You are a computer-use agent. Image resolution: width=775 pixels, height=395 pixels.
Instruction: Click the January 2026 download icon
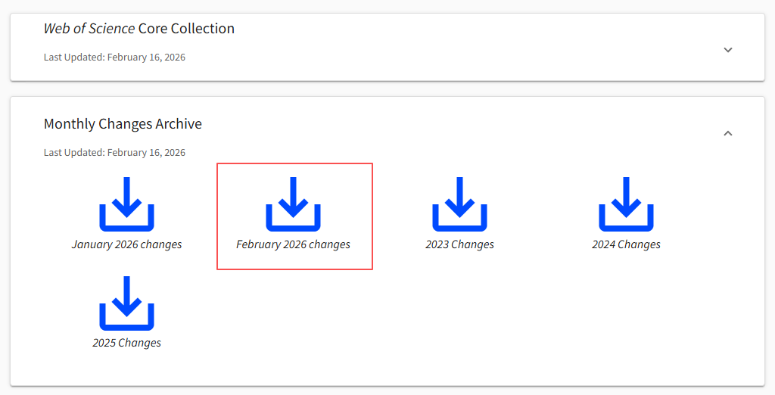126,204
